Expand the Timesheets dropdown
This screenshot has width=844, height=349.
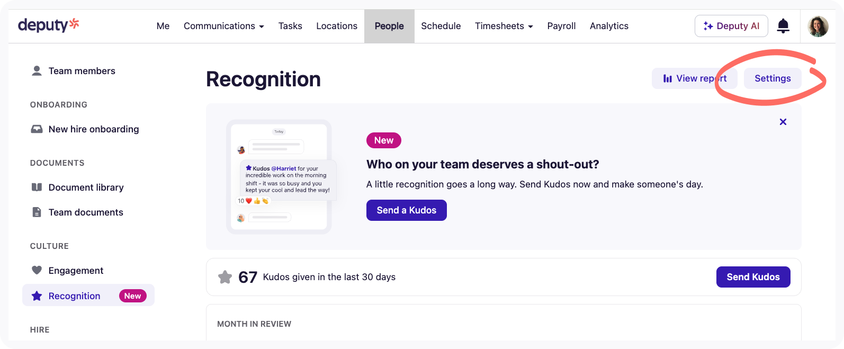(504, 26)
